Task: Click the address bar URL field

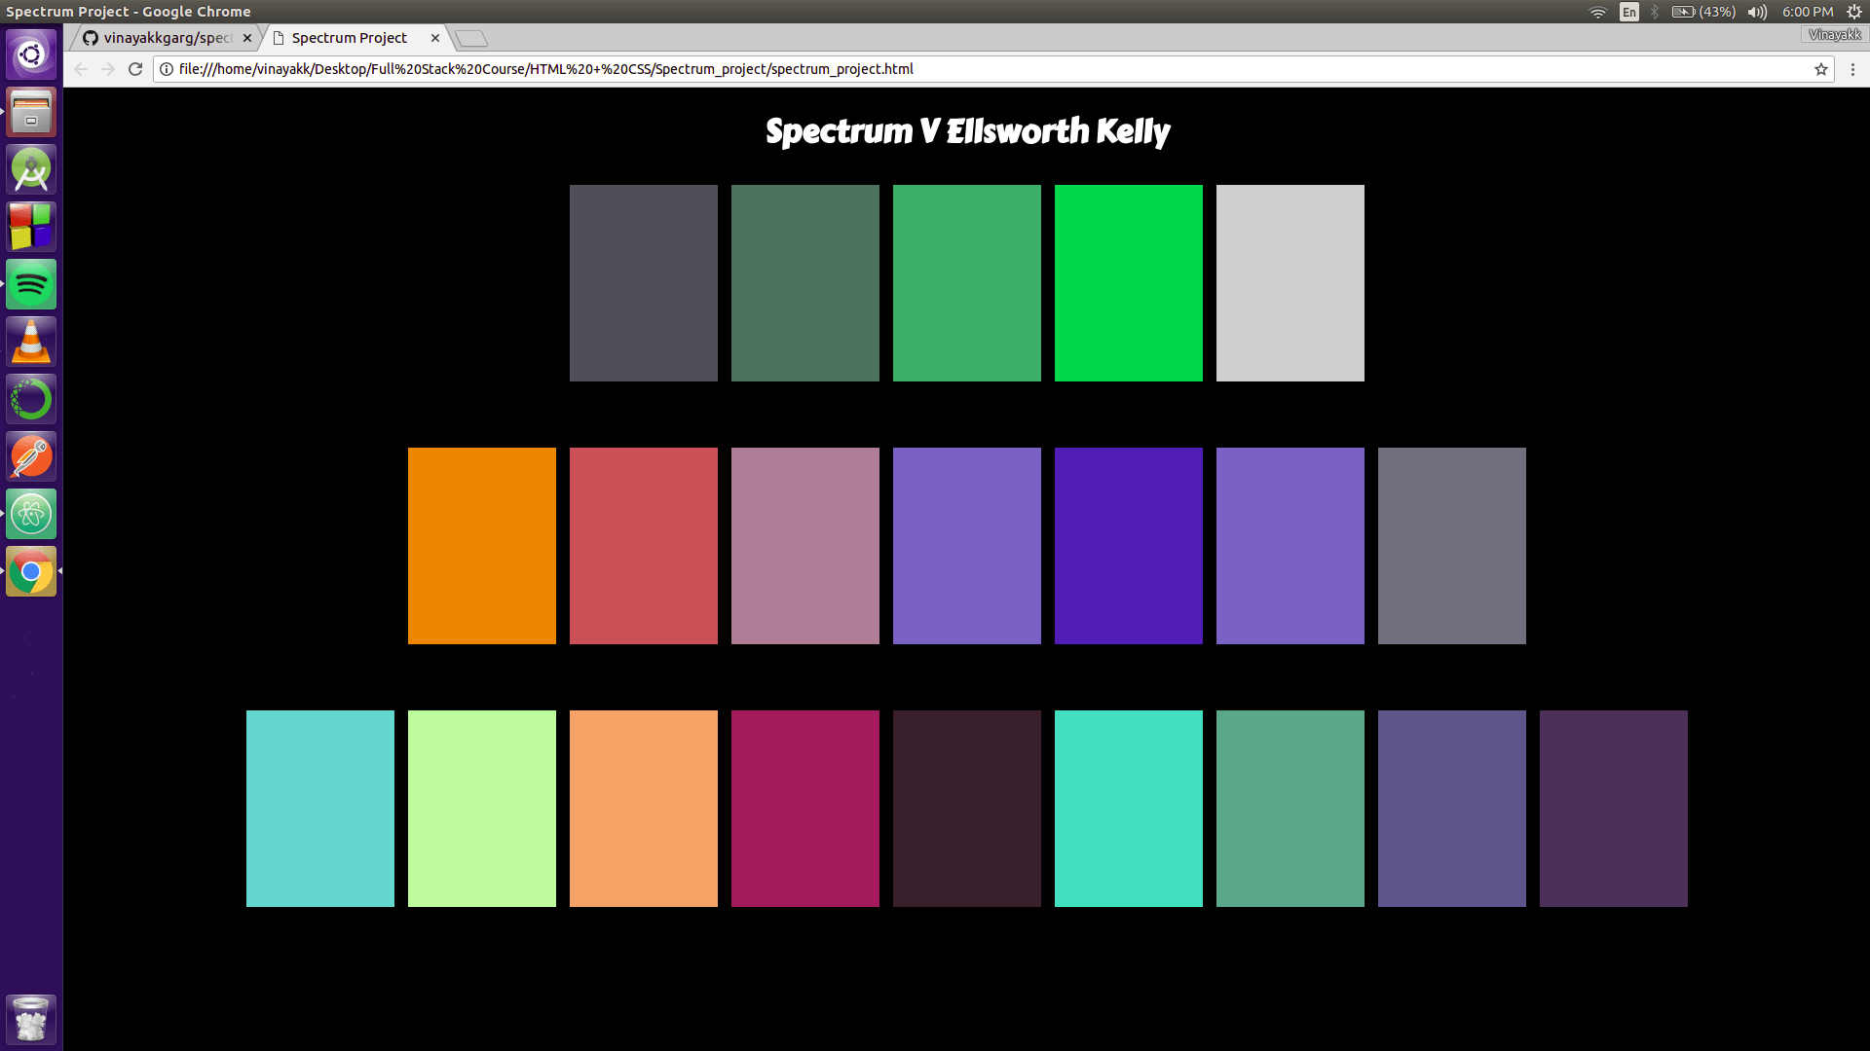Action: (974, 69)
